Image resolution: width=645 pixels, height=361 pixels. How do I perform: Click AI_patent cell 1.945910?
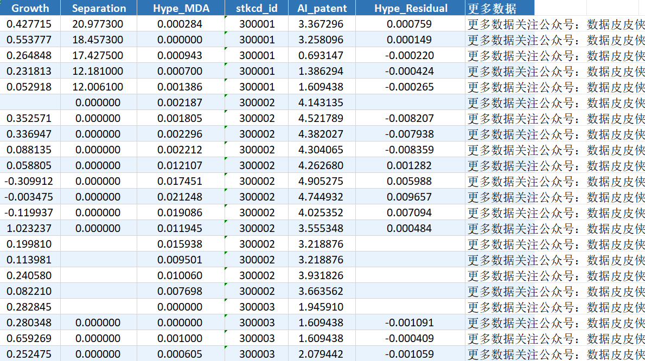click(x=322, y=307)
